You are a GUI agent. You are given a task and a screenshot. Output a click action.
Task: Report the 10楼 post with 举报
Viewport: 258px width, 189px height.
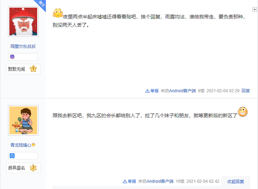(129, 181)
